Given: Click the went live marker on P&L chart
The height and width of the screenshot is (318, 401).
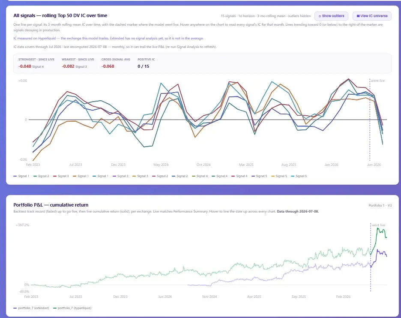Looking at the screenshot, I should point(378,225).
